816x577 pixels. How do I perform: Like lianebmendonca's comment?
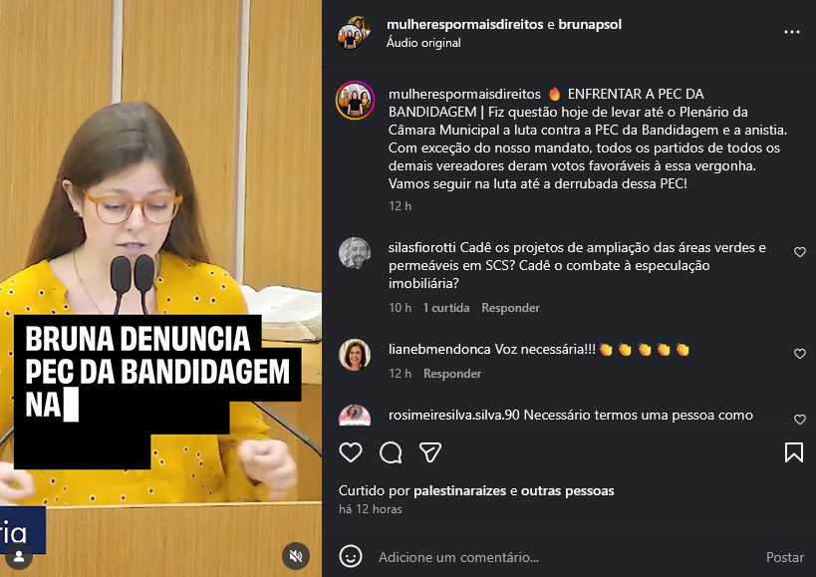[x=800, y=354]
